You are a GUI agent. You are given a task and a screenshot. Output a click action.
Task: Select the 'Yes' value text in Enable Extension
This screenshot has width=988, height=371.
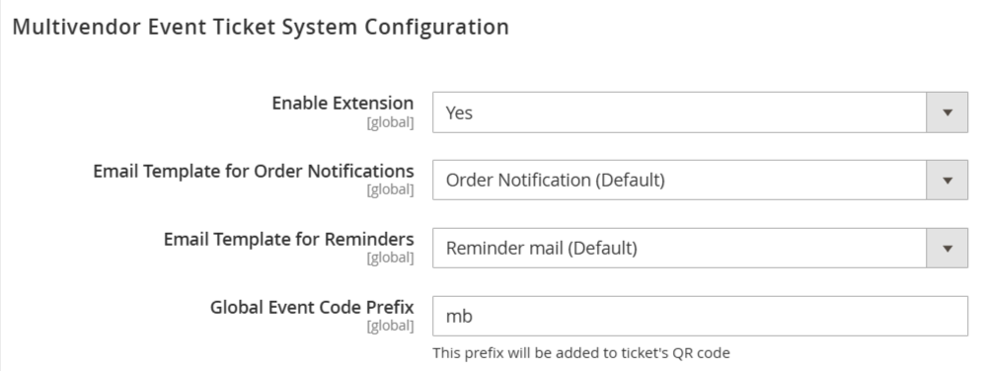click(459, 112)
